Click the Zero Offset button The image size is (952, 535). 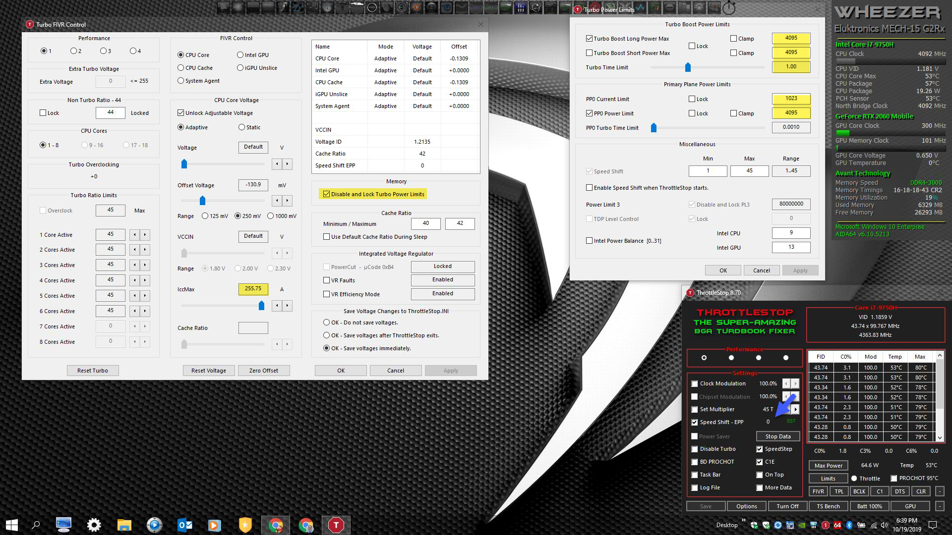point(264,371)
